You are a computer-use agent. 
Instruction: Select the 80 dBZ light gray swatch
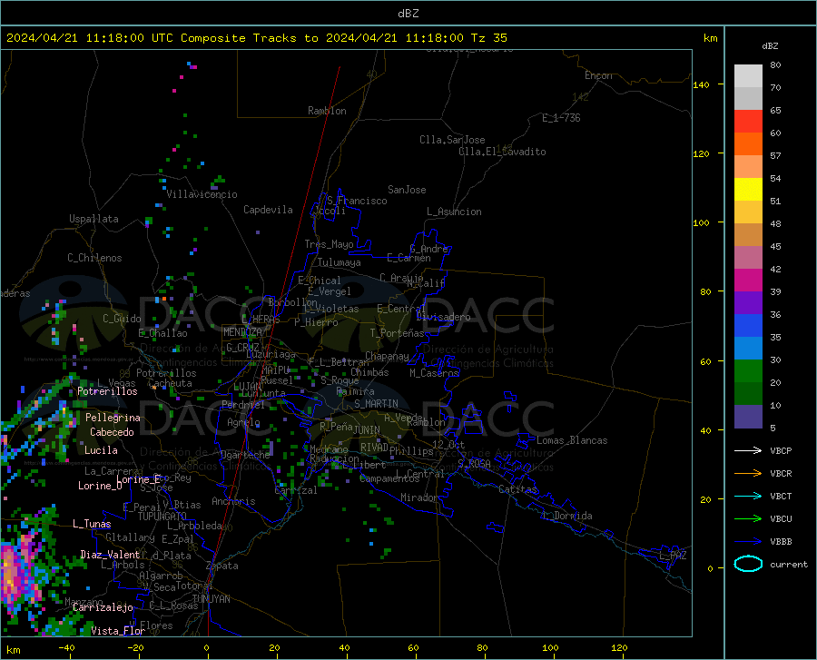coord(748,75)
